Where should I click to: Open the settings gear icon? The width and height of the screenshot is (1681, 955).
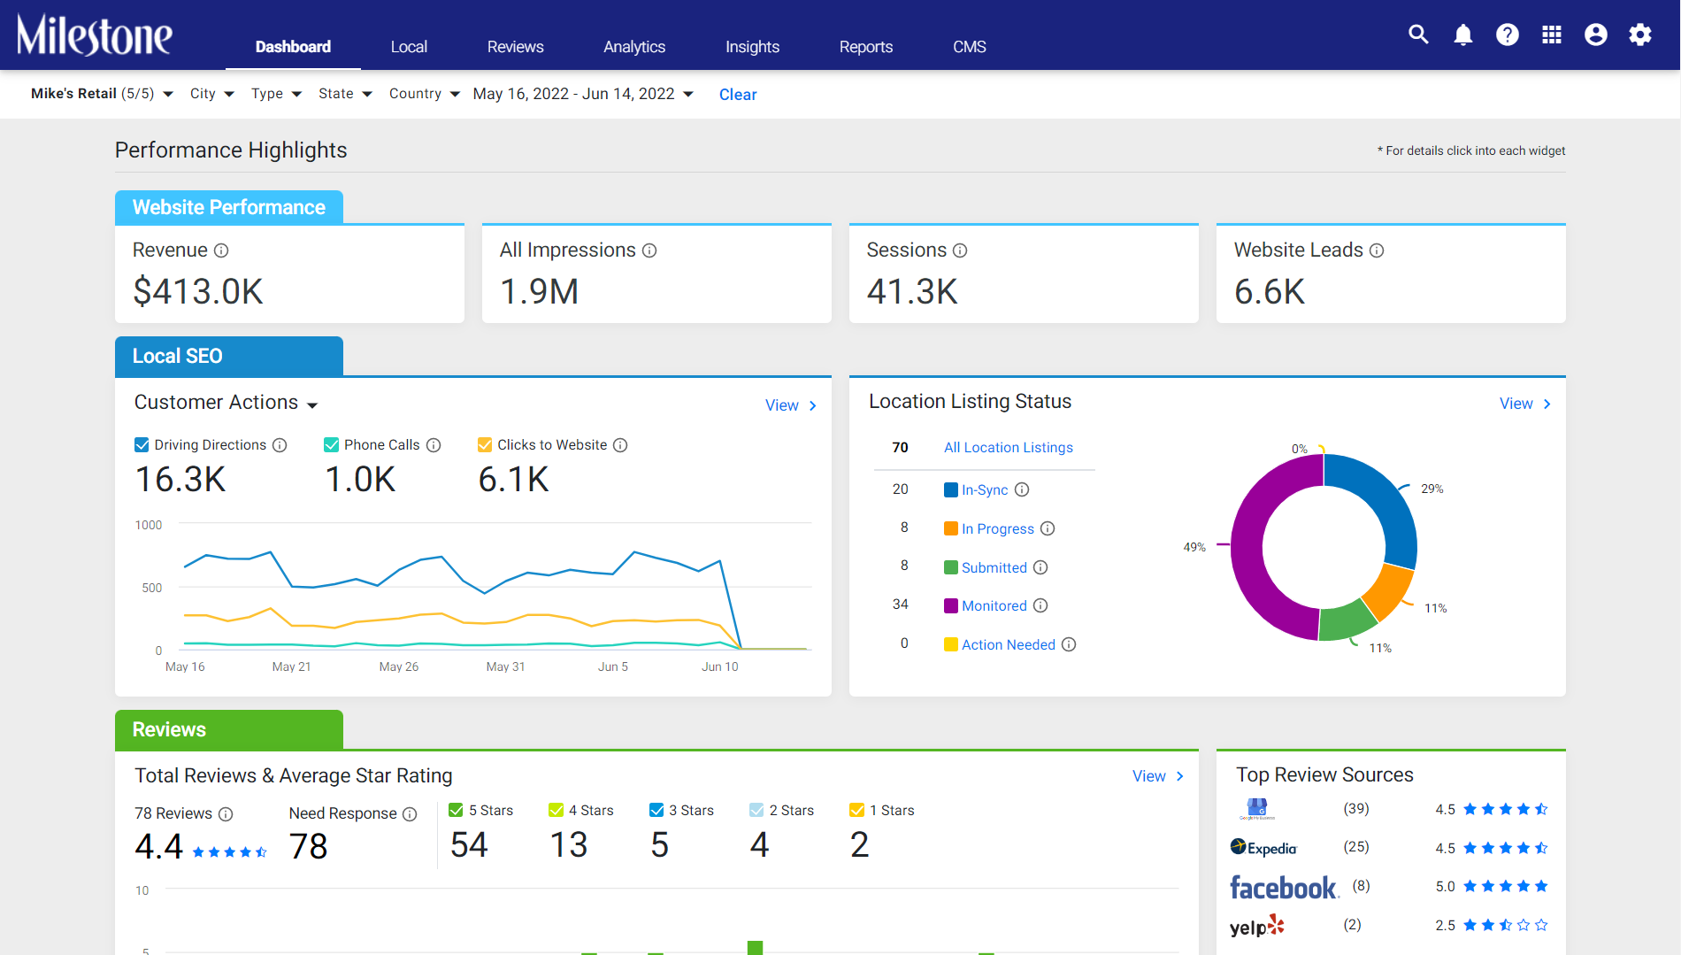click(x=1640, y=35)
